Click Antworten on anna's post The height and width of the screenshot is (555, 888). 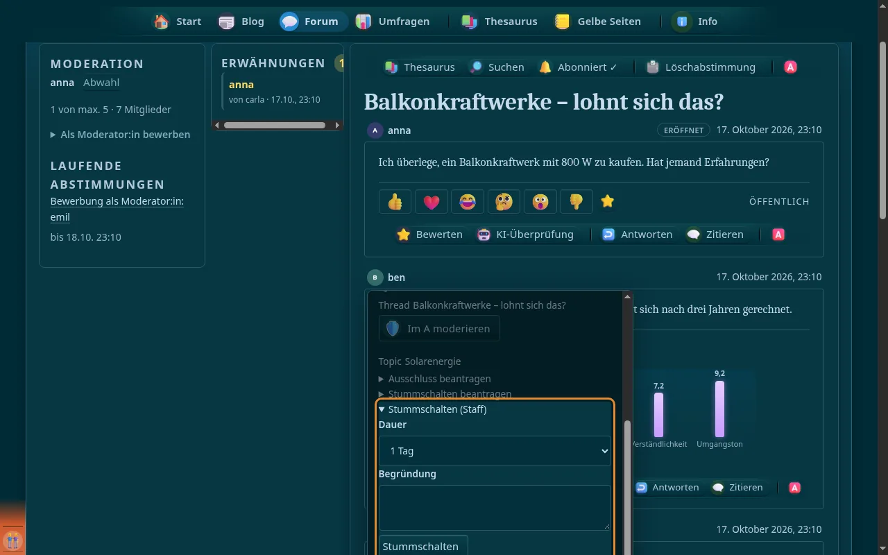click(x=637, y=234)
